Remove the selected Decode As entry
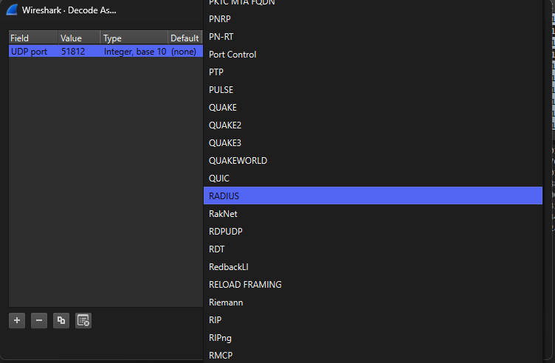Viewport: 555px width, 363px height. pos(39,320)
